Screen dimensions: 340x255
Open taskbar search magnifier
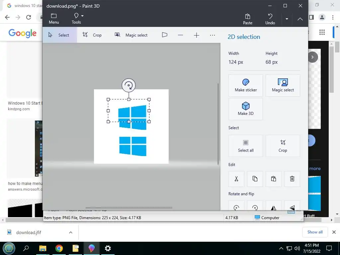coord(26,248)
